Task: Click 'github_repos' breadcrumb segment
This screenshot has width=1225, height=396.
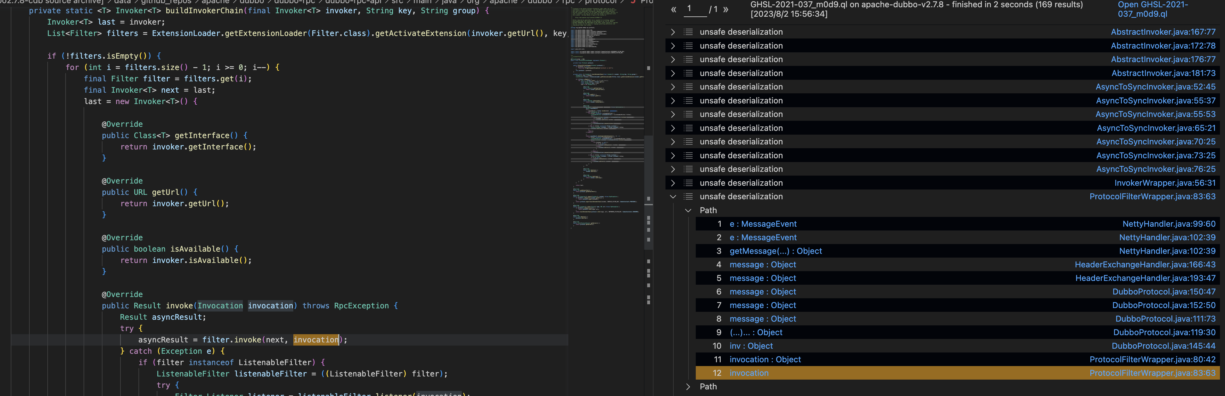Action: pos(166,2)
